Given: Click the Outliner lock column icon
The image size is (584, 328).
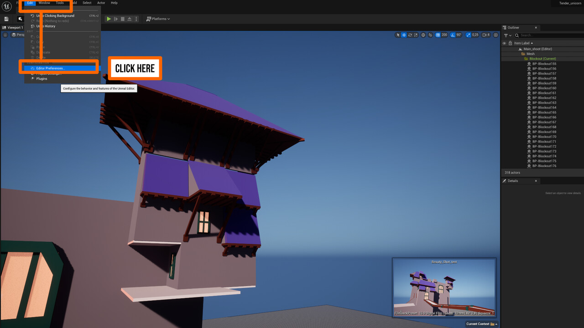Looking at the screenshot, I should click(510, 43).
